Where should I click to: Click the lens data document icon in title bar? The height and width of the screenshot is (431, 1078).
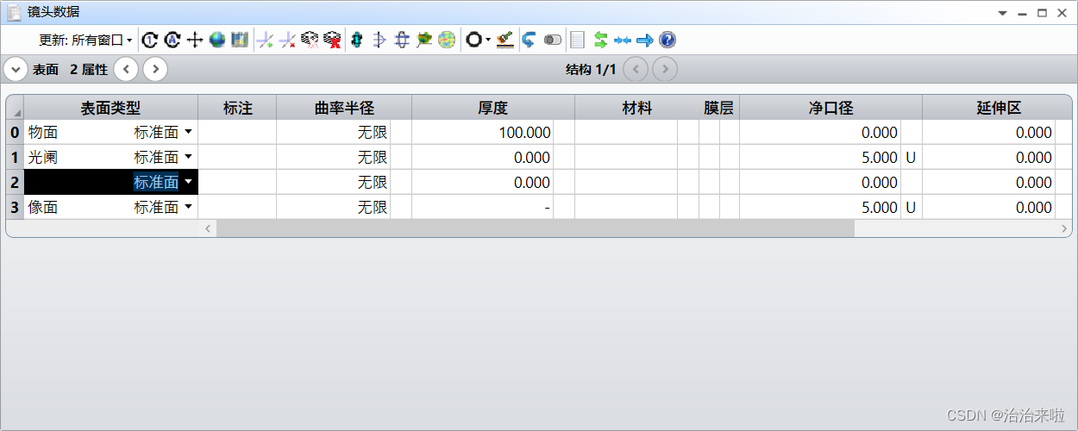coord(15,12)
